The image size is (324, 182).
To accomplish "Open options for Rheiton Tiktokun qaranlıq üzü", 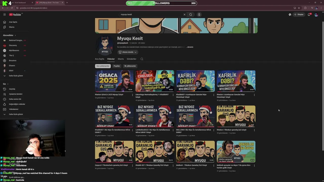I will 254,130.
